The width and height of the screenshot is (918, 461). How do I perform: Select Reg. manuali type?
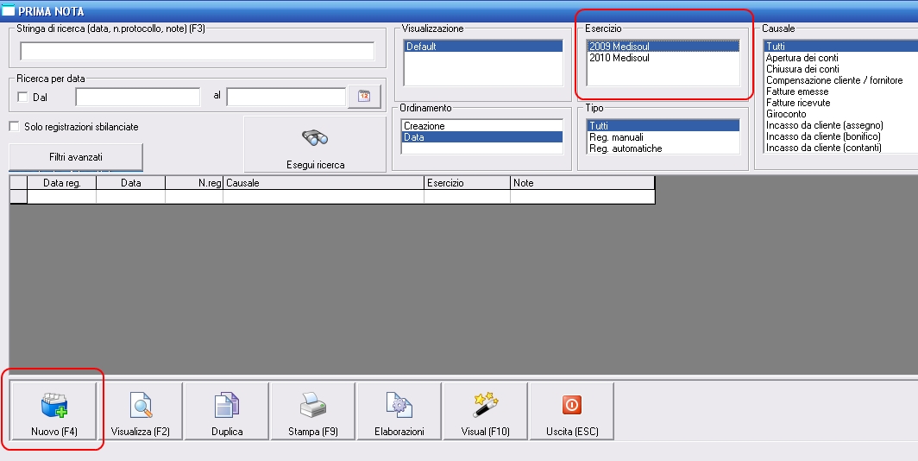click(663, 137)
